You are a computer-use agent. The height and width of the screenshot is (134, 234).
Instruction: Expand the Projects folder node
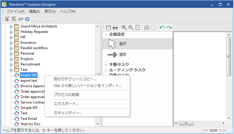coord(11,59)
